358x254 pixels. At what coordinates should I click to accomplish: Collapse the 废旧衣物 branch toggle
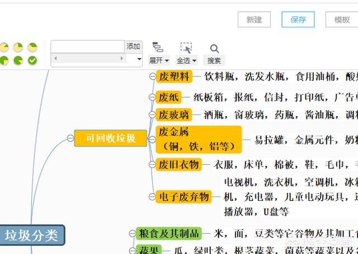coord(152,164)
